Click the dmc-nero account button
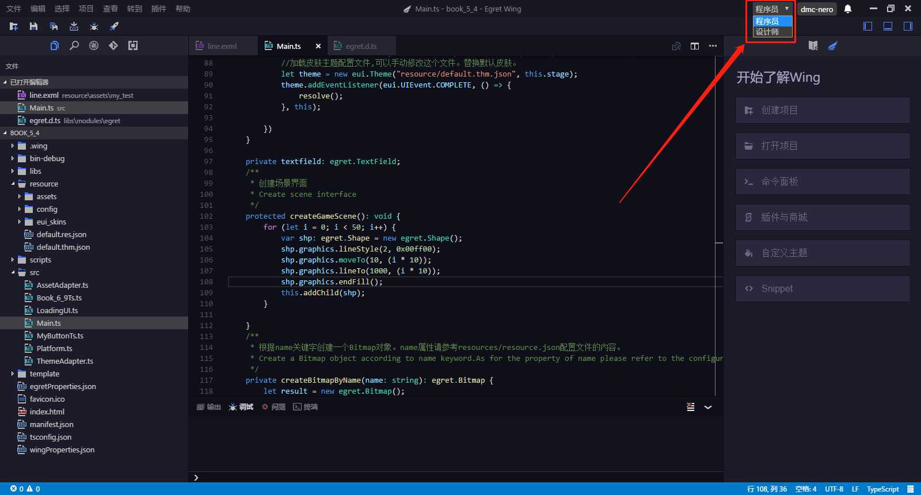The image size is (921, 495). coord(817,9)
